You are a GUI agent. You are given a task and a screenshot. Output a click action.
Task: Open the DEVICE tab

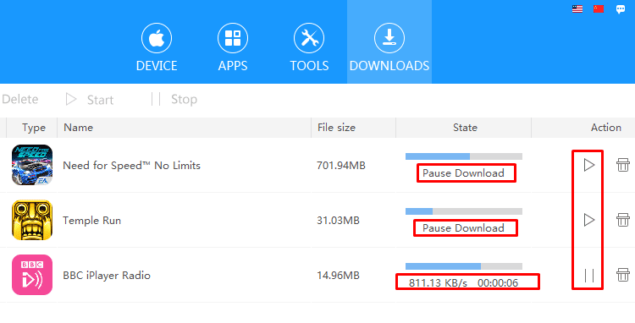157,47
